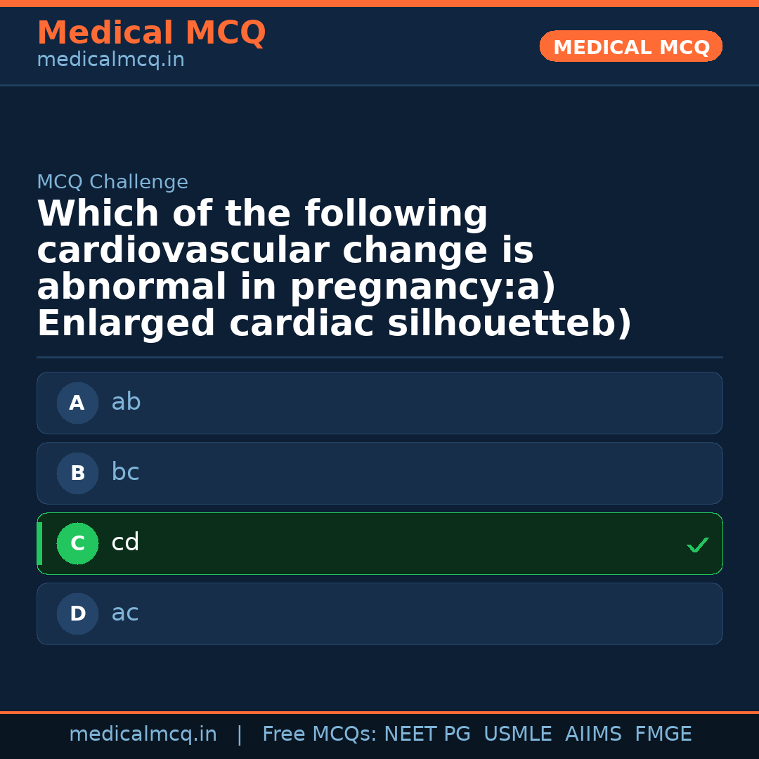
Task: Select answer option B labeled bc
Action: tap(379, 473)
